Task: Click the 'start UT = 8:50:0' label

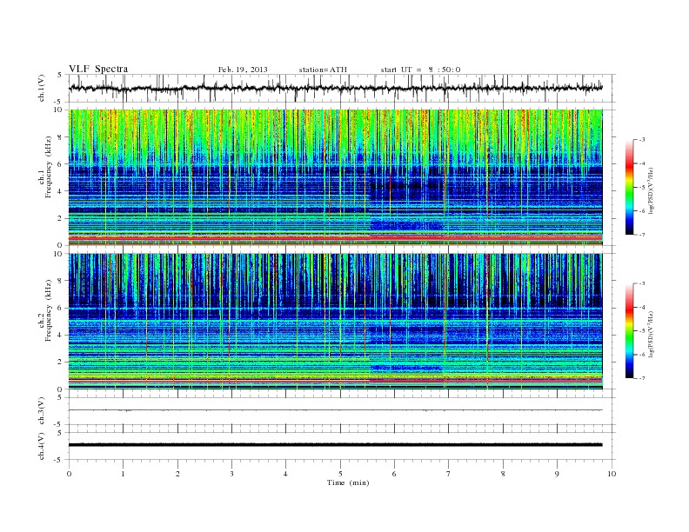Action: click(x=420, y=70)
